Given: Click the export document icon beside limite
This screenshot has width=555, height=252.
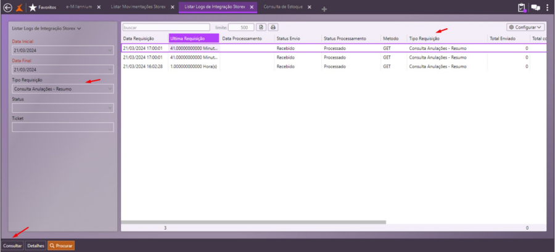Looking at the screenshot, I should 261,27.
